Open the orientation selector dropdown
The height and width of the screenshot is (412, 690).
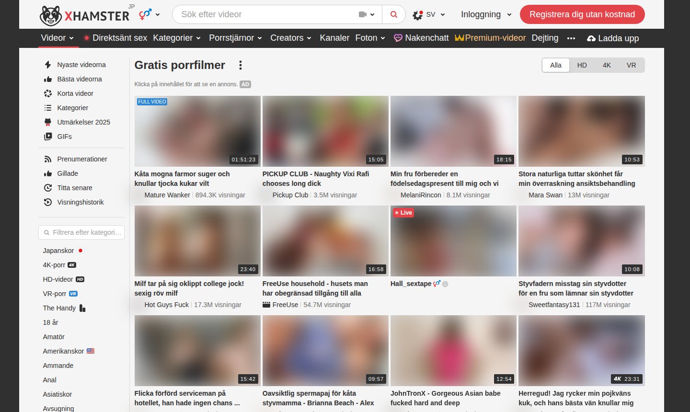click(x=149, y=14)
